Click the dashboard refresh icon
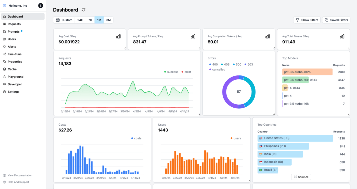Viewport: 357px width, 189px height. pos(83,10)
